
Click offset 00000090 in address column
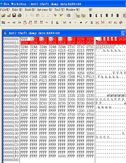coord(11,73)
